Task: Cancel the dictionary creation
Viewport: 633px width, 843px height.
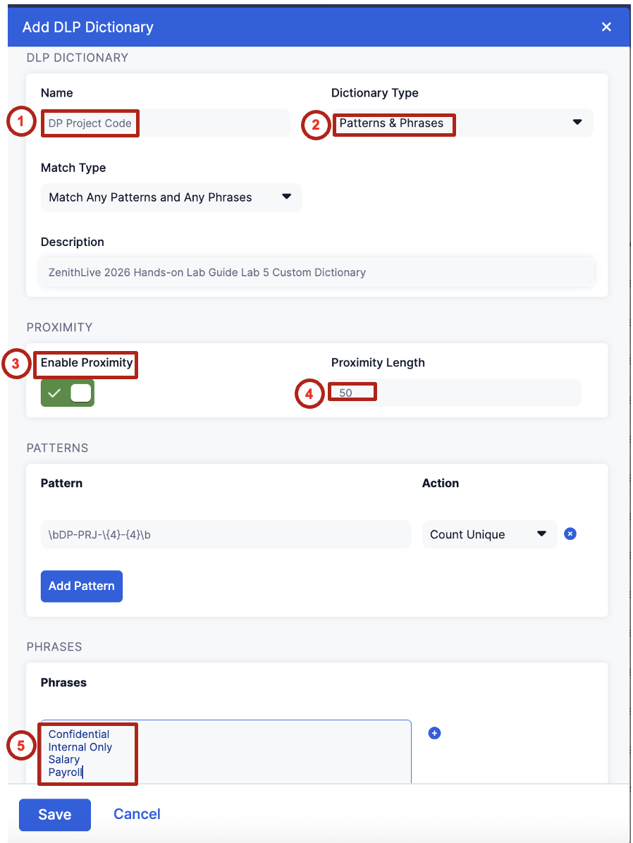Action: tap(137, 814)
